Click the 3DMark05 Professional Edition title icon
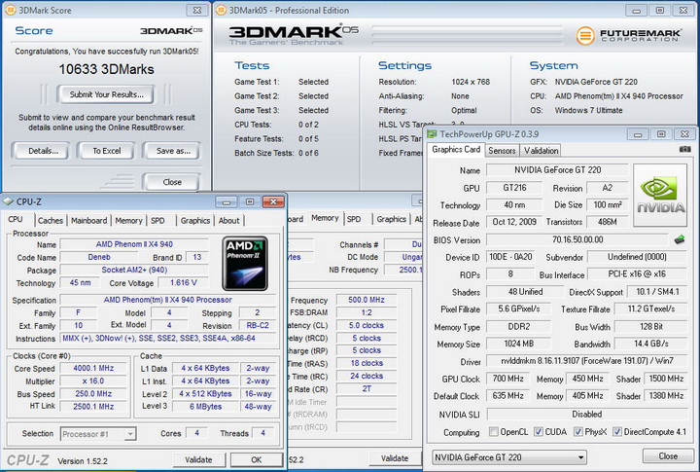 (221, 10)
